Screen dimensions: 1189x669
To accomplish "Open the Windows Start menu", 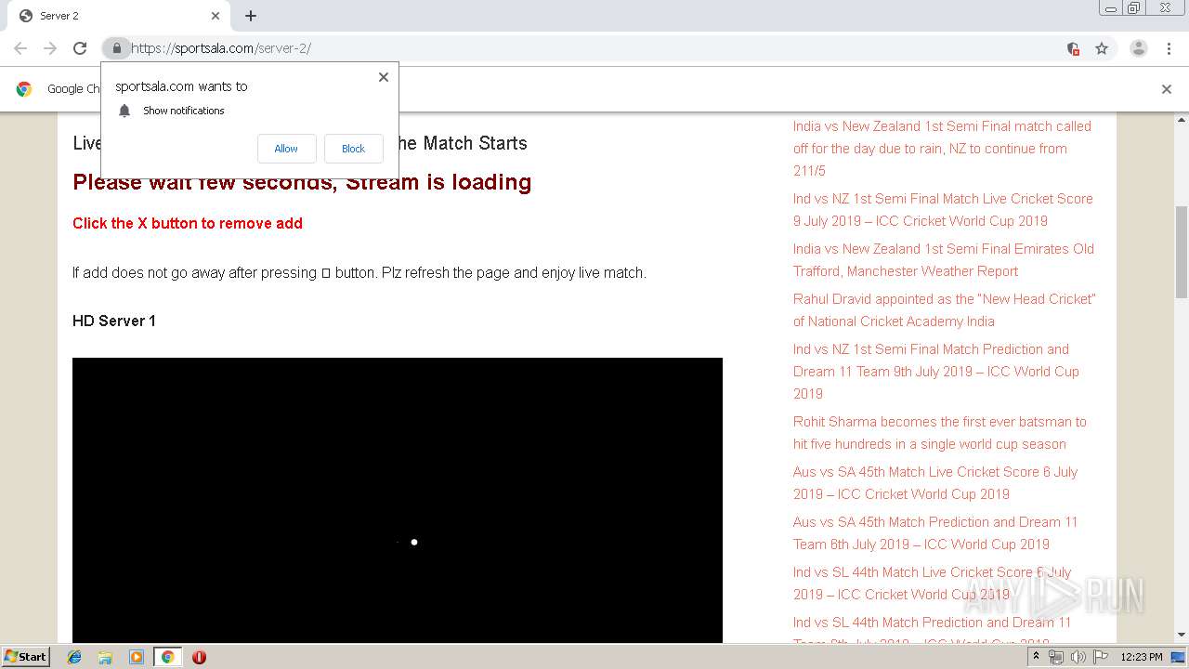I will tap(25, 656).
